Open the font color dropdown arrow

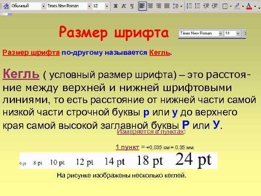(255, 7)
